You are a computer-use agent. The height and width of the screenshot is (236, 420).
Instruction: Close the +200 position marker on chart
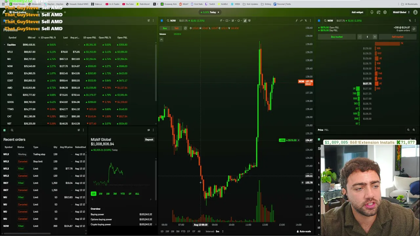tap(299, 140)
